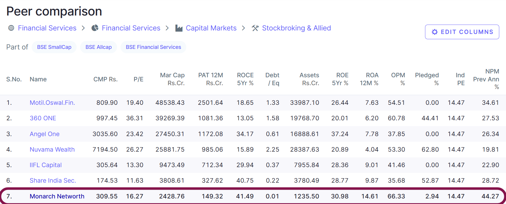Click IIFL Capital P/E value 13.30

(x=135, y=165)
